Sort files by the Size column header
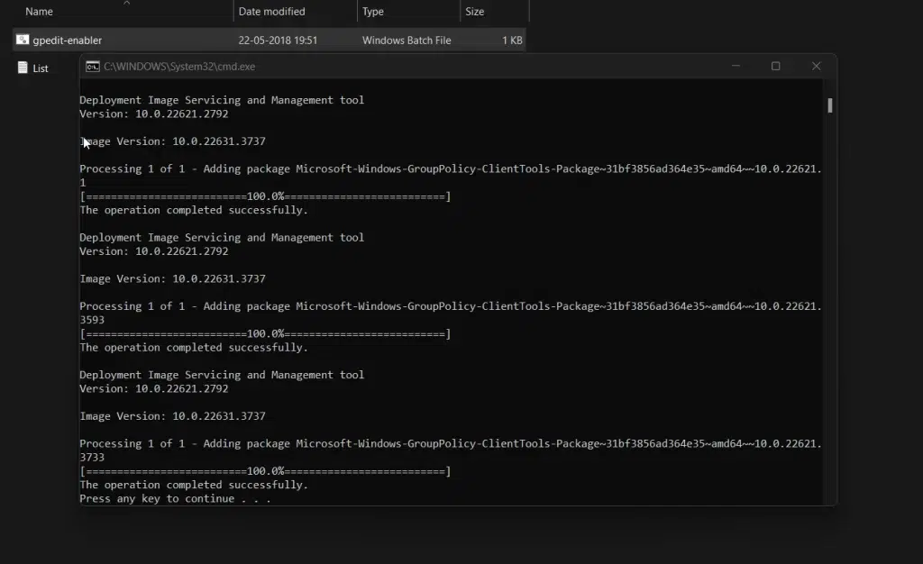 pyautogui.click(x=474, y=11)
